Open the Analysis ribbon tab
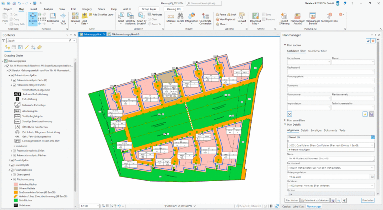Viewport: 383px width, 210px height. pos(48,9)
